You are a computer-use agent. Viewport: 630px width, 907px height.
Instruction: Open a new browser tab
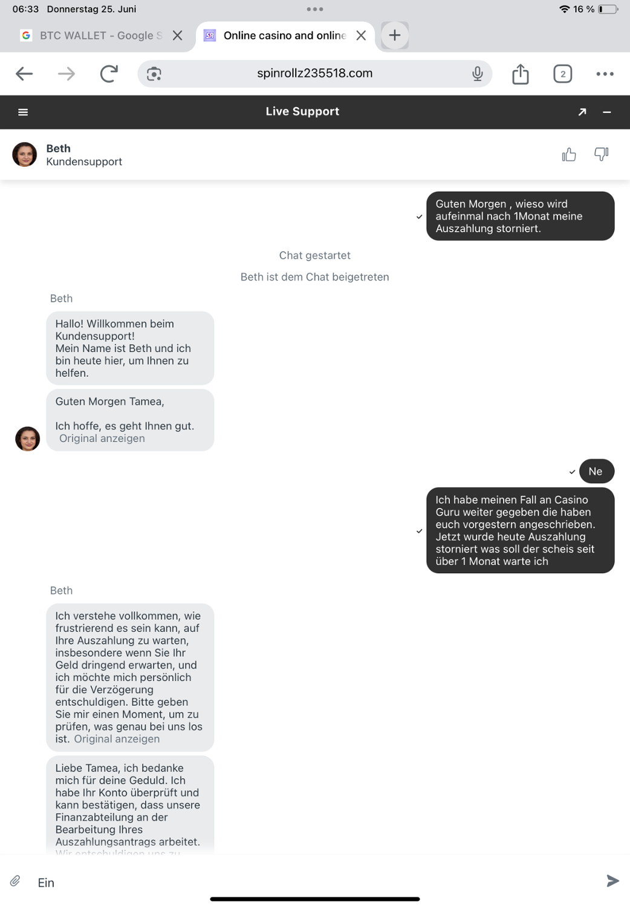395,36
